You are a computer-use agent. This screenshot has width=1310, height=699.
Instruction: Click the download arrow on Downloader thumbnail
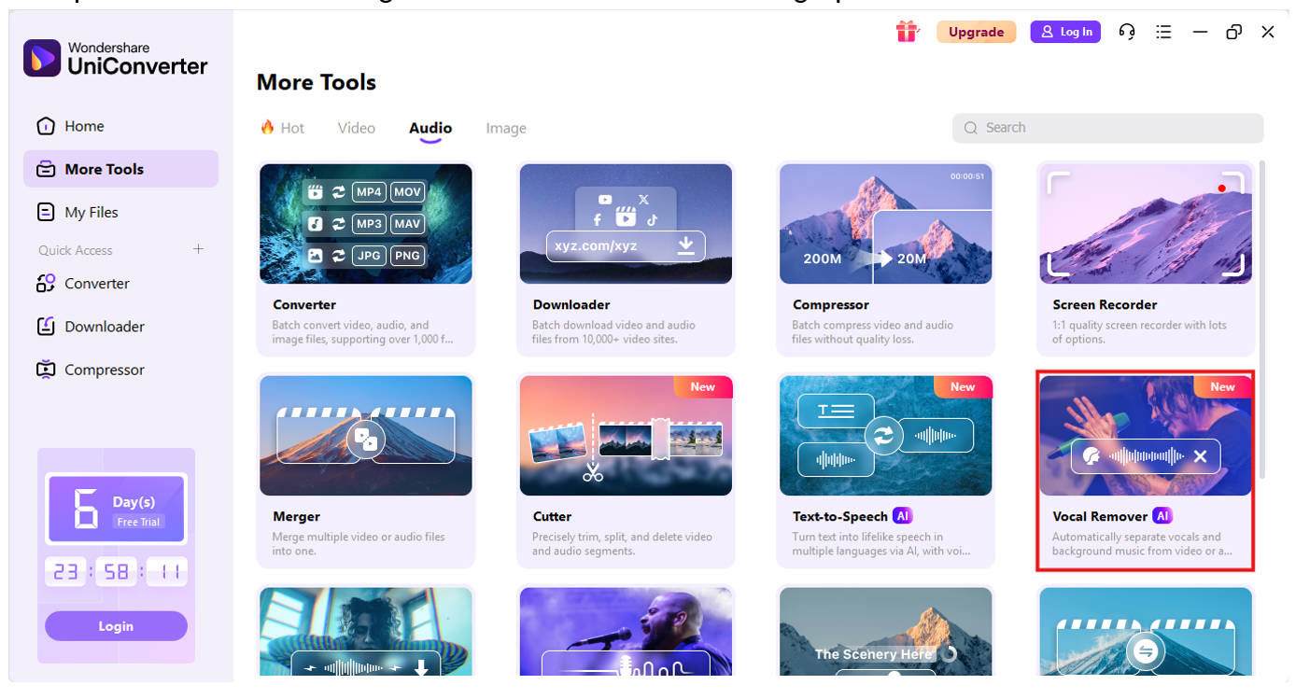point(685,245)
